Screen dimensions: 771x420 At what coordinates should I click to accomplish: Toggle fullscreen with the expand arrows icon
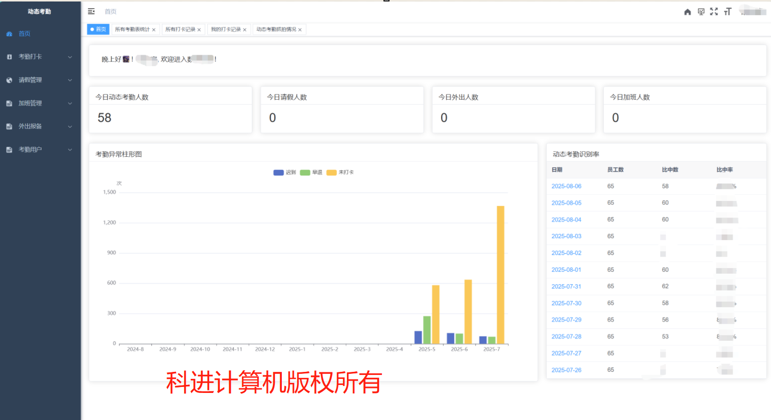click(714, 12)
